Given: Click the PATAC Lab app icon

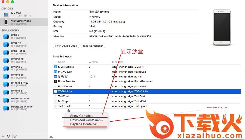Looking at the screenshot, I should coord(56,72).
